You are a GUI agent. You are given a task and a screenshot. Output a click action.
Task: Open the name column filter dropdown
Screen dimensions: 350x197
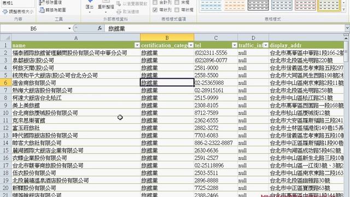pyautogui.click(x=137, y=45)
